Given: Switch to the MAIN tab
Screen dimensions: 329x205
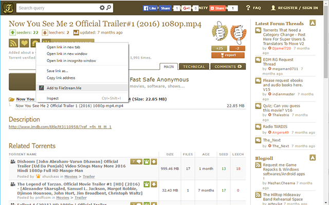Looking at the screenshot, I should tap(169, 67).
